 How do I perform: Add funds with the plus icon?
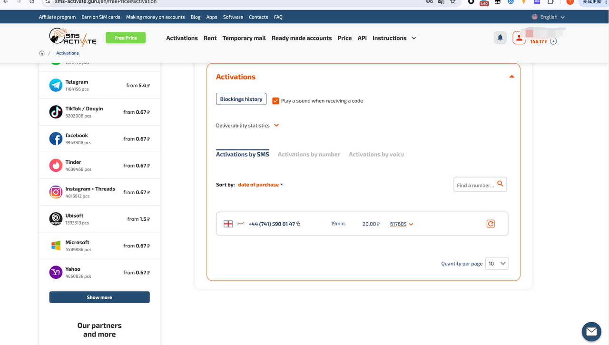553,41
